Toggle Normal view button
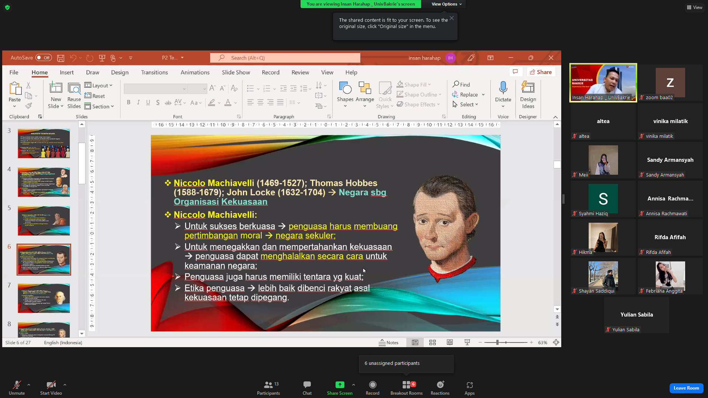Image resolution: width=708 pixels, height=398 pixels. coord(415,343)
